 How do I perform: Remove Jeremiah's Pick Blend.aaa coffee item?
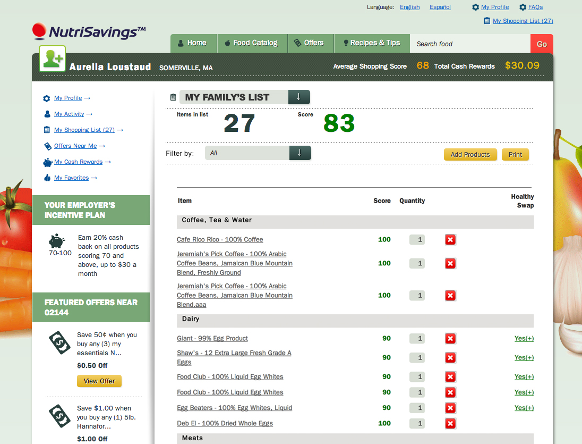click(x=450, y=296)
